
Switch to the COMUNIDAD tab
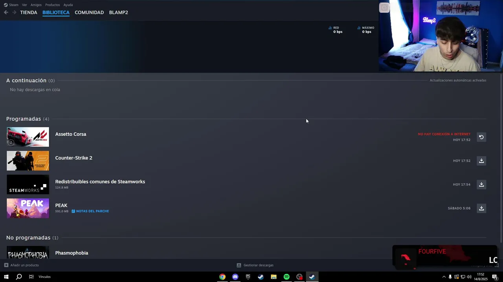coord(89,13)
